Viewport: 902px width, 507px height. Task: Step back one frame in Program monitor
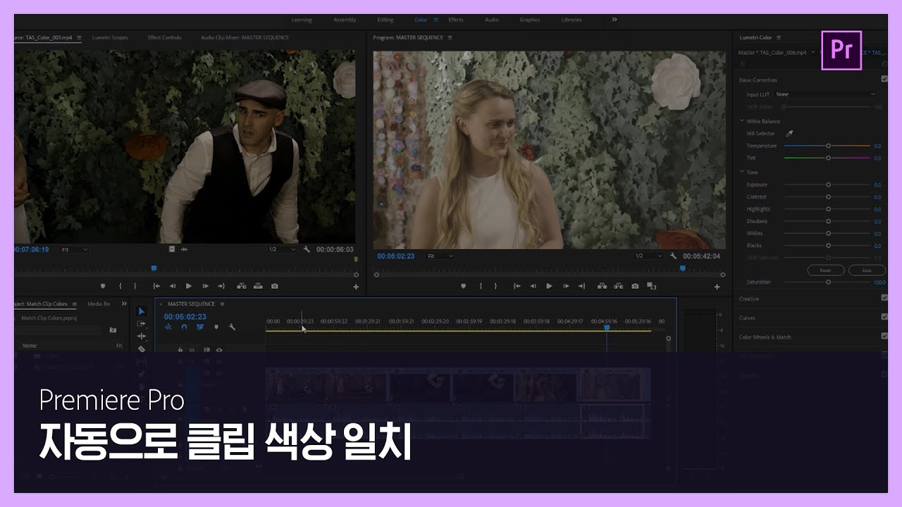click(x=533, y=286)
